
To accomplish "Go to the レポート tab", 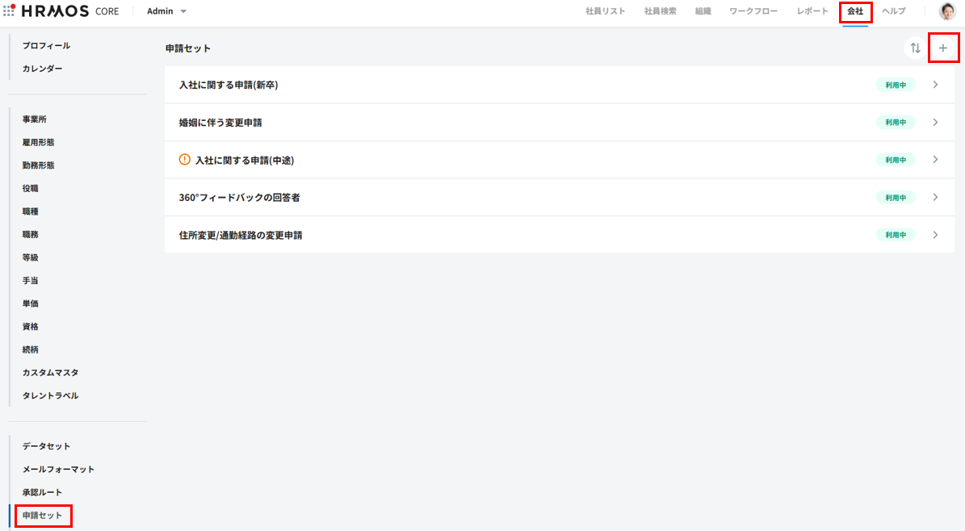I will (812, 11).
